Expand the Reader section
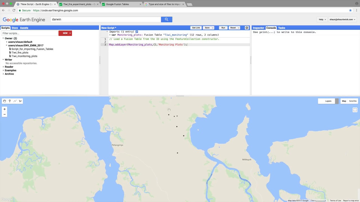This screenshot has height=202, width=360. click(3, 67)
